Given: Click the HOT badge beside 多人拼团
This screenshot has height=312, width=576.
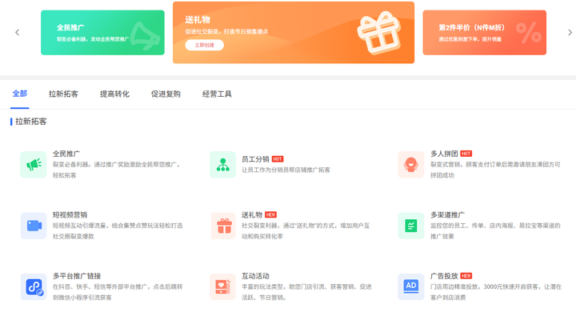Looking at the screenshot, I should [x=466, y=154].
